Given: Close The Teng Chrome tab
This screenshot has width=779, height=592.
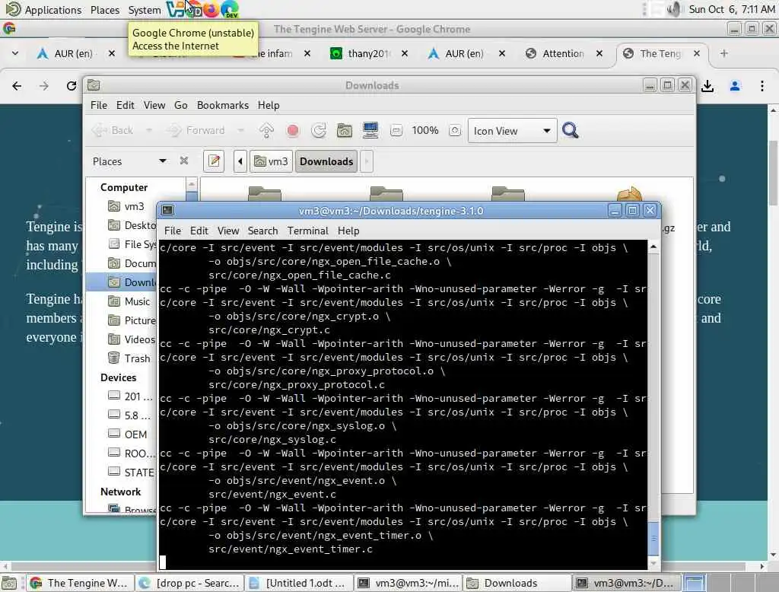Looking at the screenshot, I should pos(697,53).
